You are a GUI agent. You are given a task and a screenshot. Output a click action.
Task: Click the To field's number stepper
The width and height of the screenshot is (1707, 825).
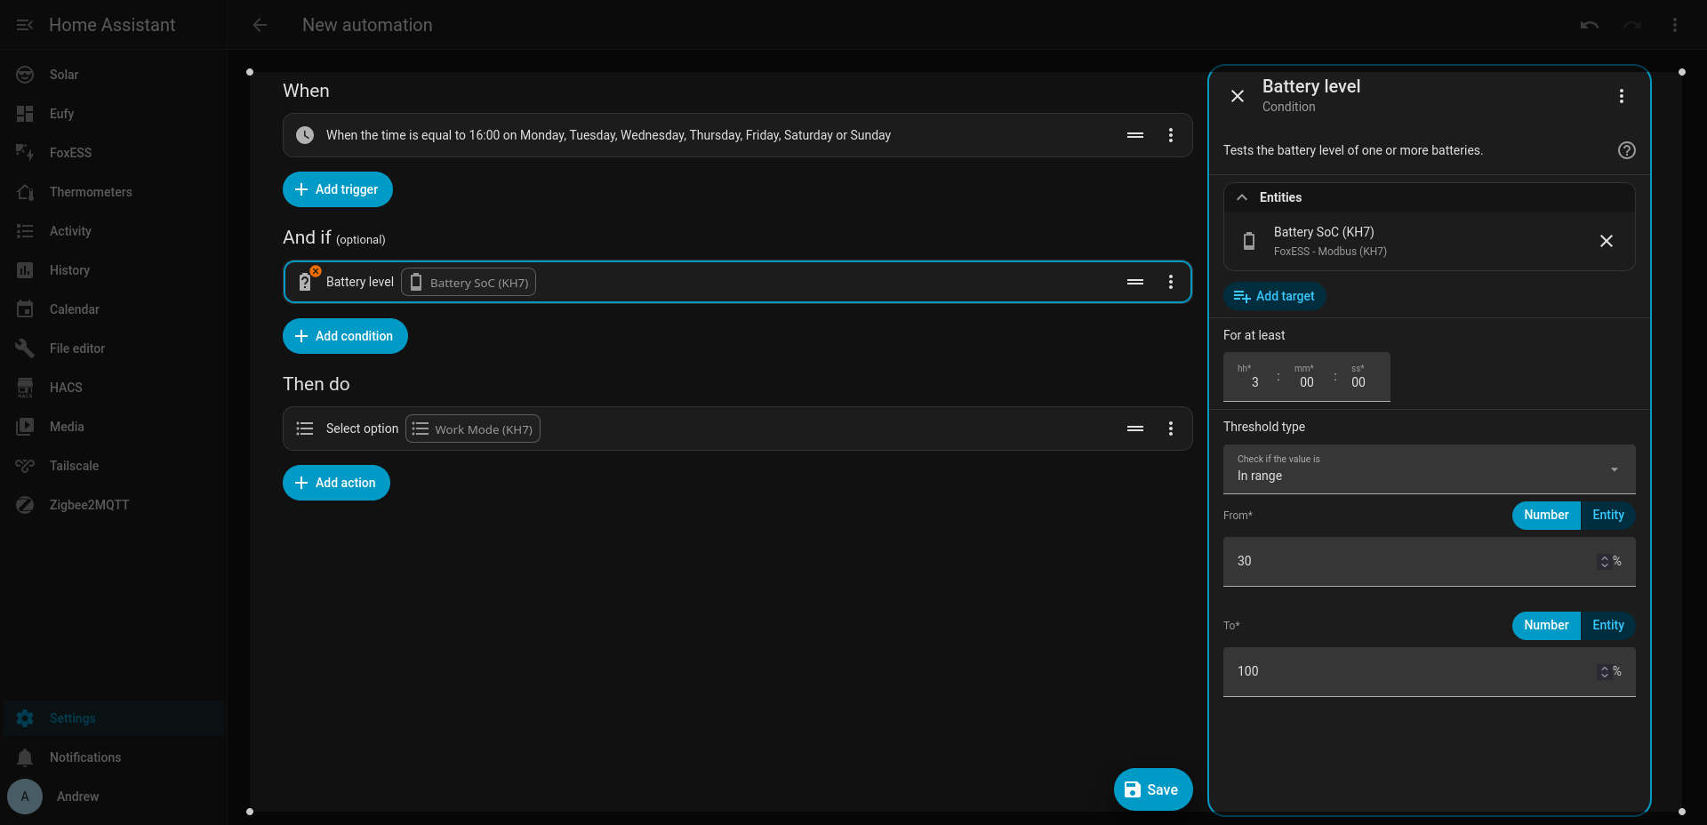pos(1605,672)
